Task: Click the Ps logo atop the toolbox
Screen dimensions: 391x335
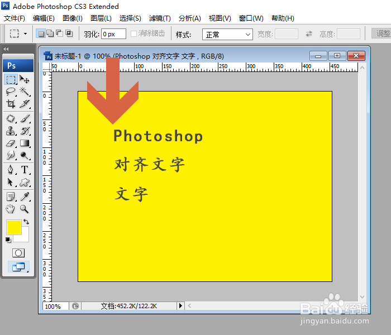Action: 18,66
